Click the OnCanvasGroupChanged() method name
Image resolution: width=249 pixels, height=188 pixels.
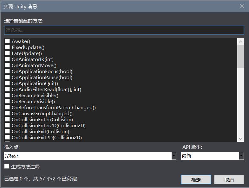click(x=42, y=114)
